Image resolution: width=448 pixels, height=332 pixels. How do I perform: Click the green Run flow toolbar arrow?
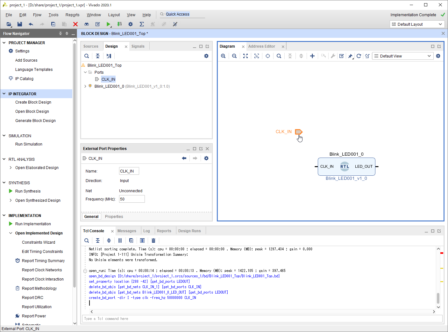pos(108,24)
